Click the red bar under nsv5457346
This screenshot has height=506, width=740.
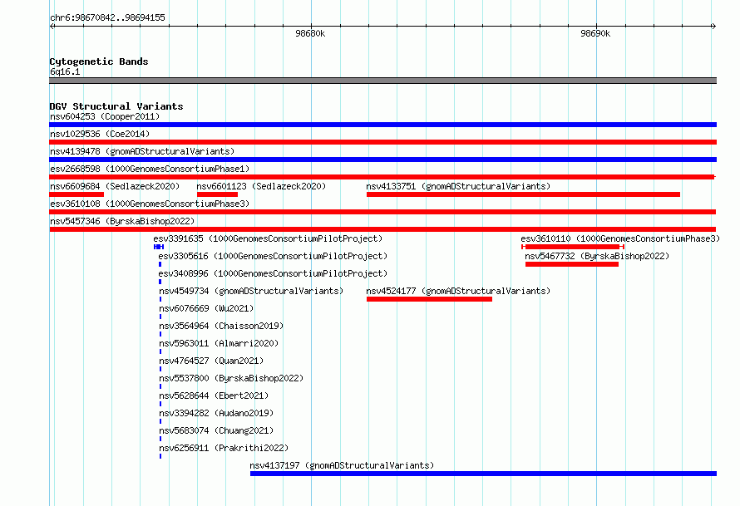point(382,229)
